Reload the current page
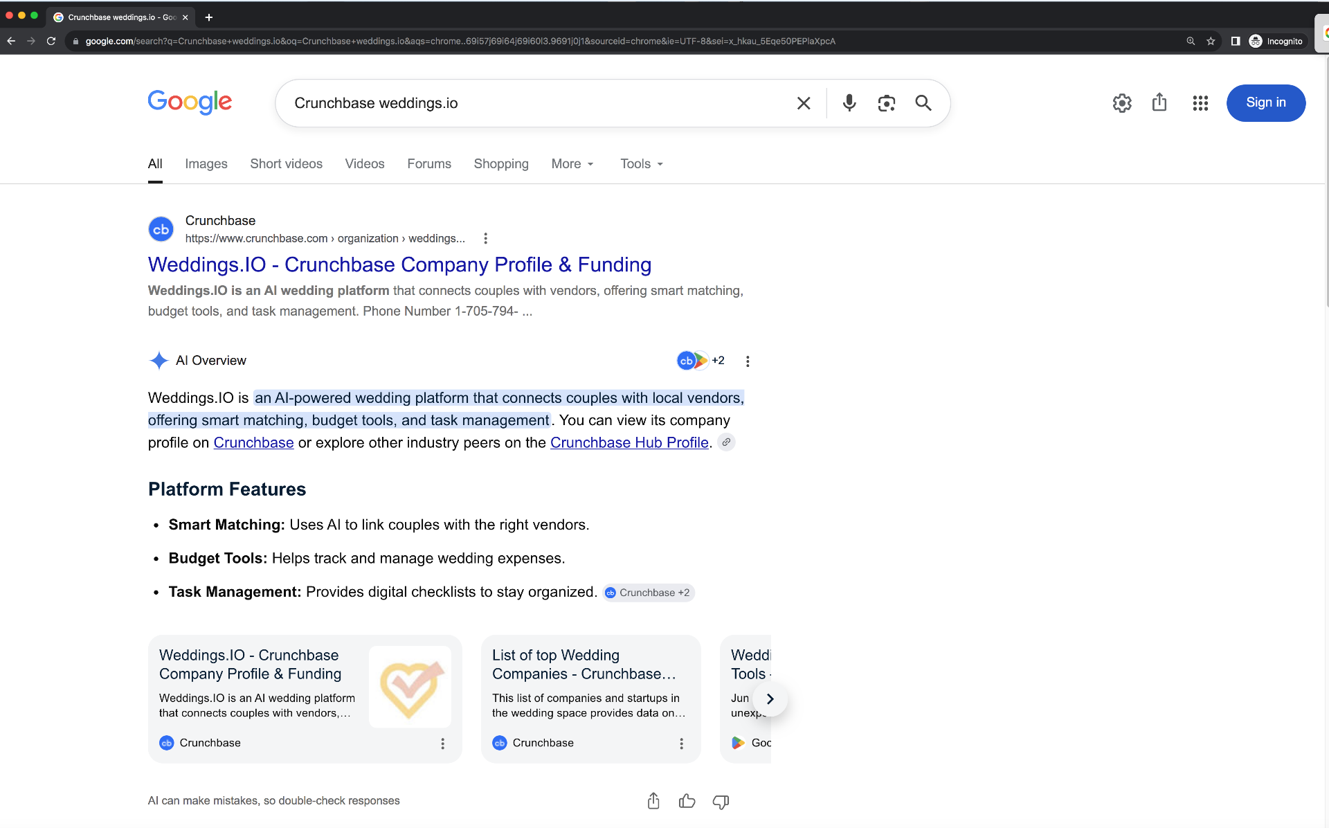The image size is (1329, 828). pos(51,41)
